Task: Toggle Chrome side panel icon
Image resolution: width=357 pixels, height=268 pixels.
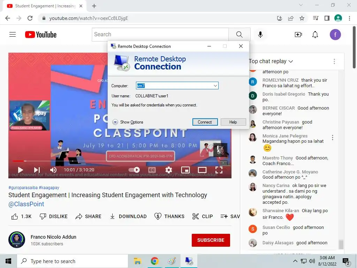Action: coord(327,18)
